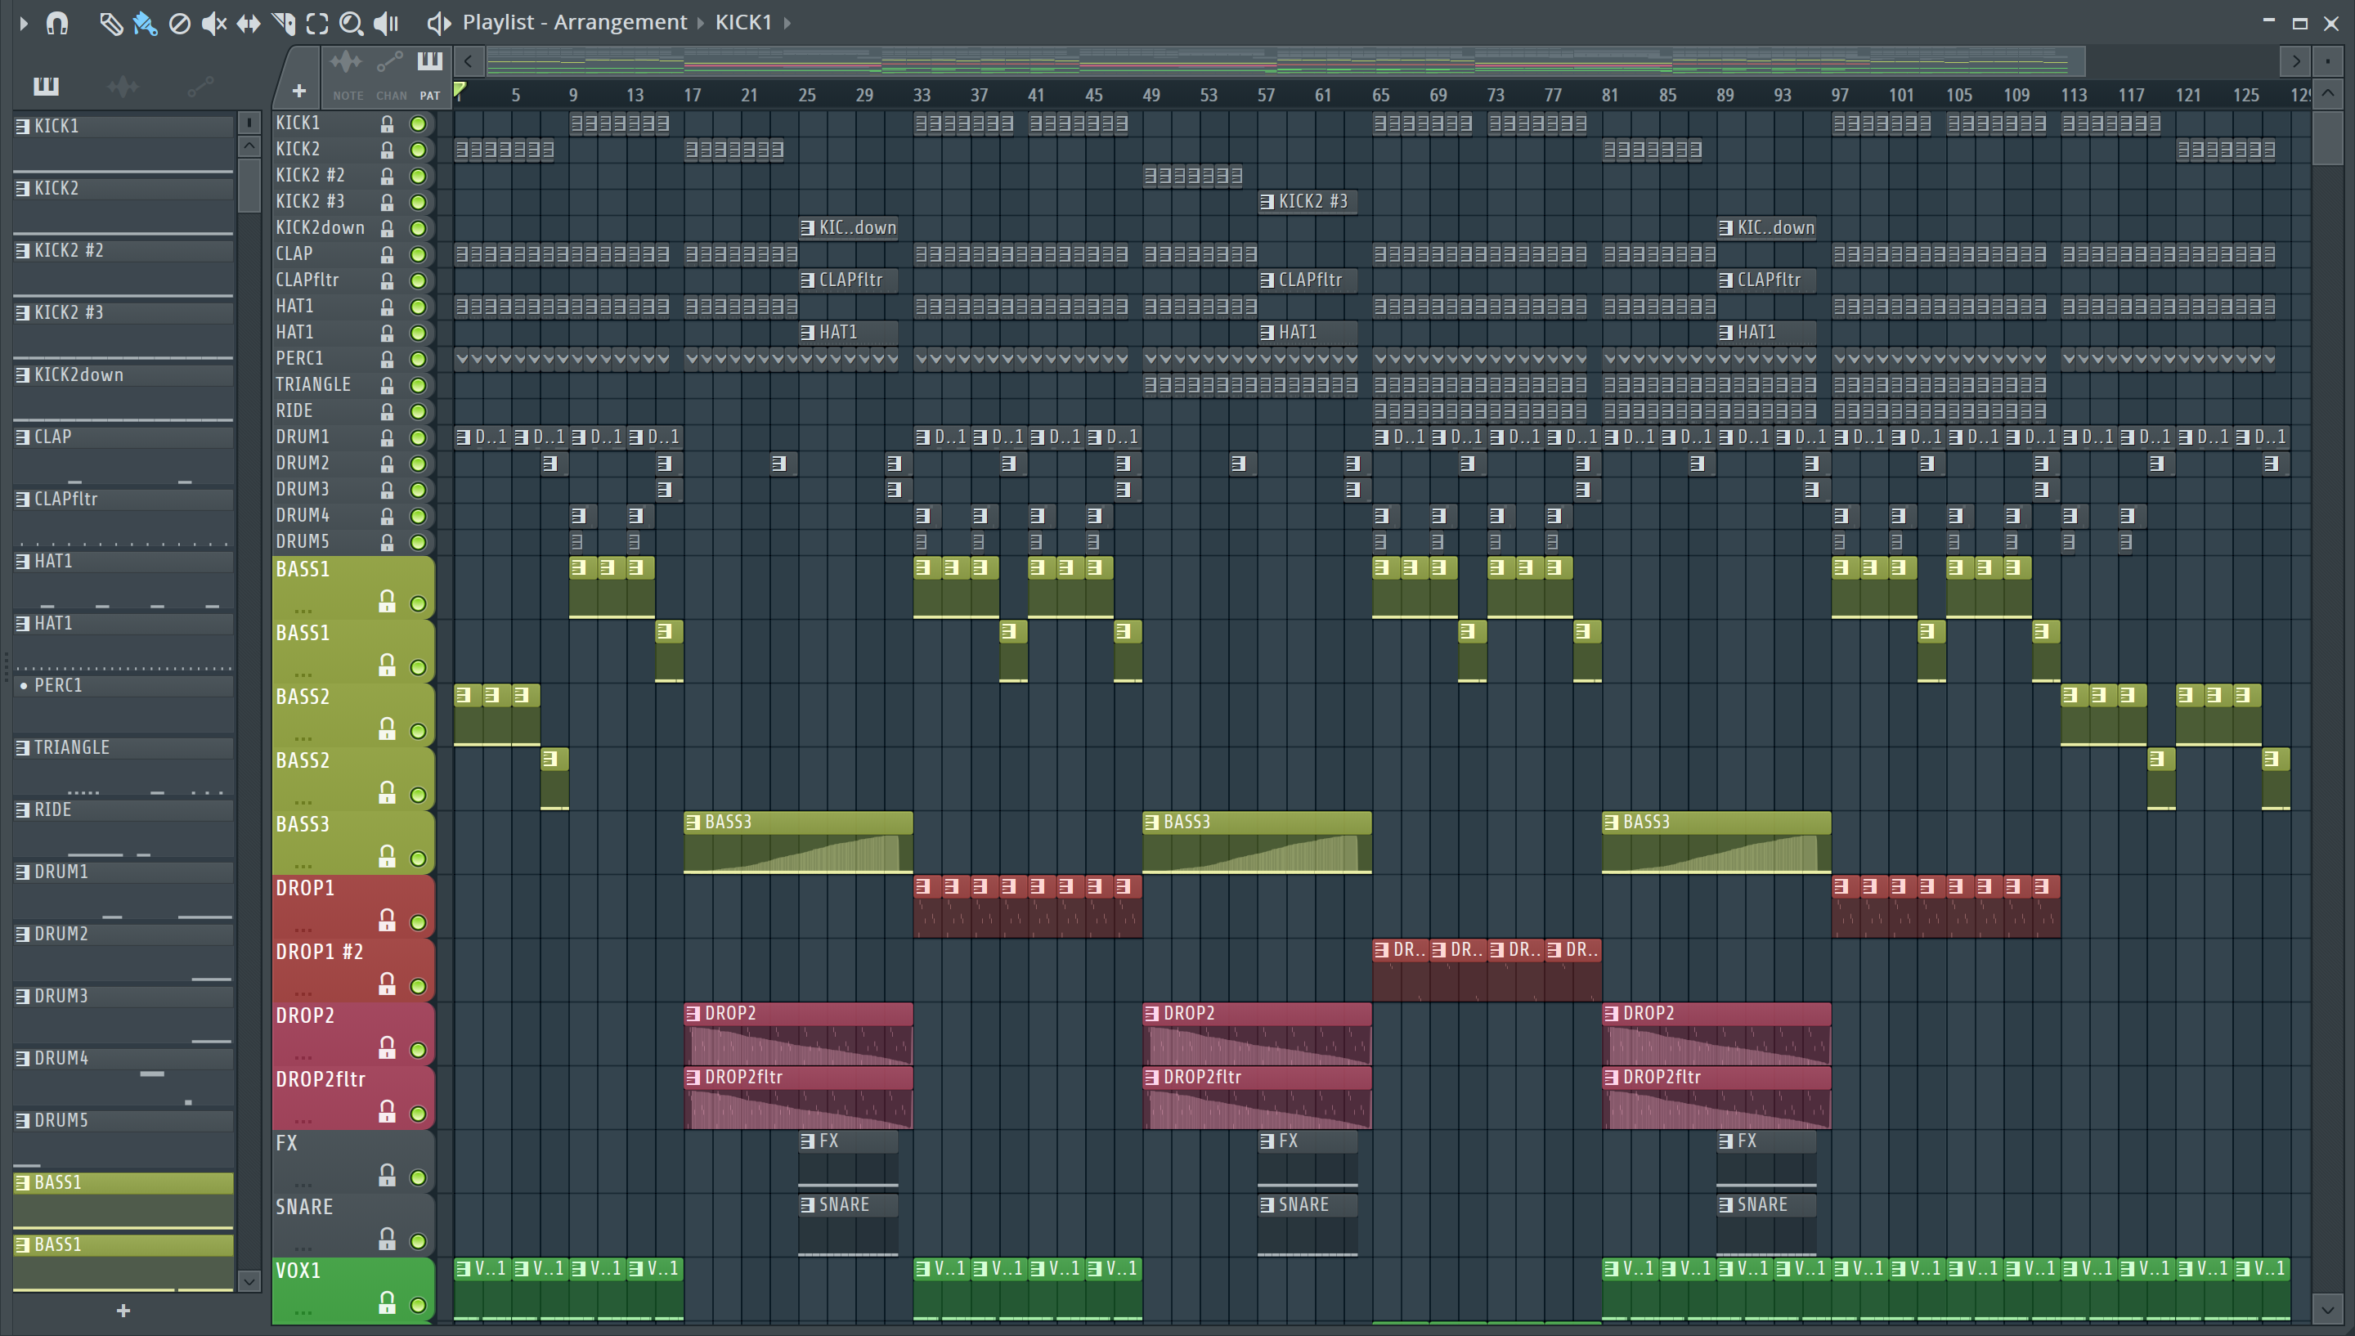The image size is (2355, 1336).
Task: Click the lock icon on DRUM5 track
Action: coord(387,541)
